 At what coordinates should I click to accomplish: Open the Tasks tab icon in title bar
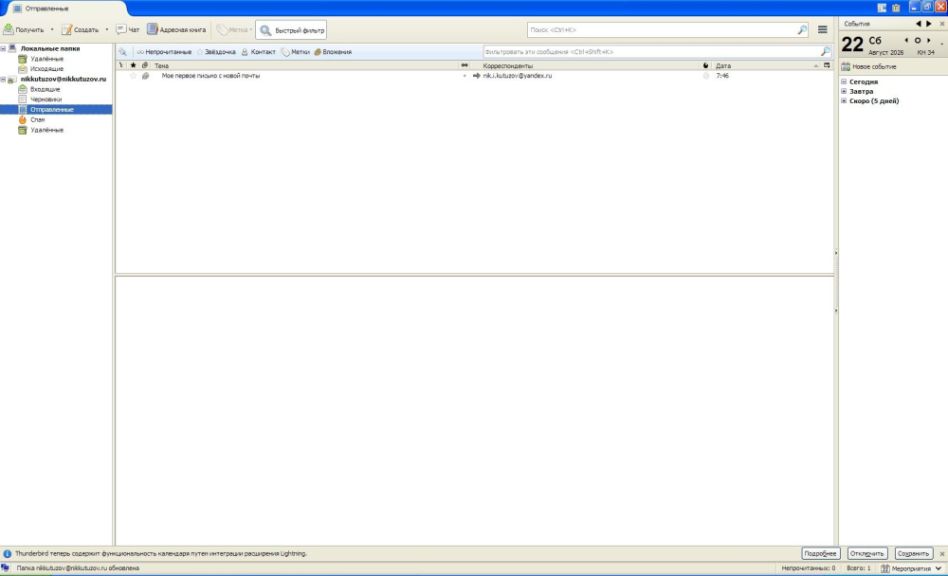(x=896, y=8)
